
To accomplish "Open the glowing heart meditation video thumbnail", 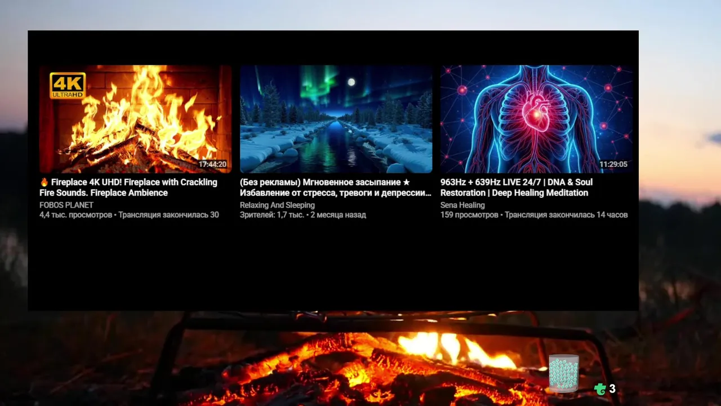I will (x=536, y=119).
